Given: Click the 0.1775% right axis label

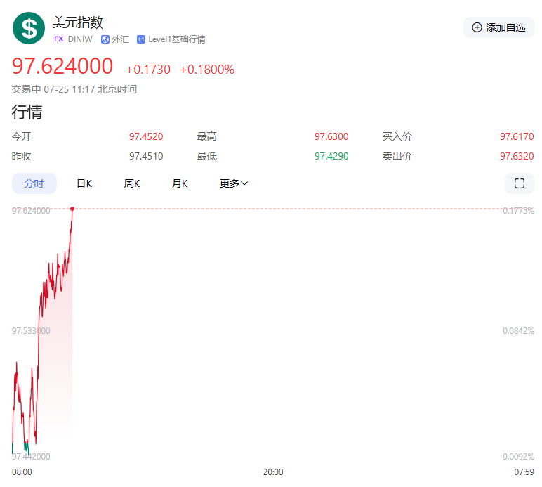Looking at the screenshot, I should (518, 211).
